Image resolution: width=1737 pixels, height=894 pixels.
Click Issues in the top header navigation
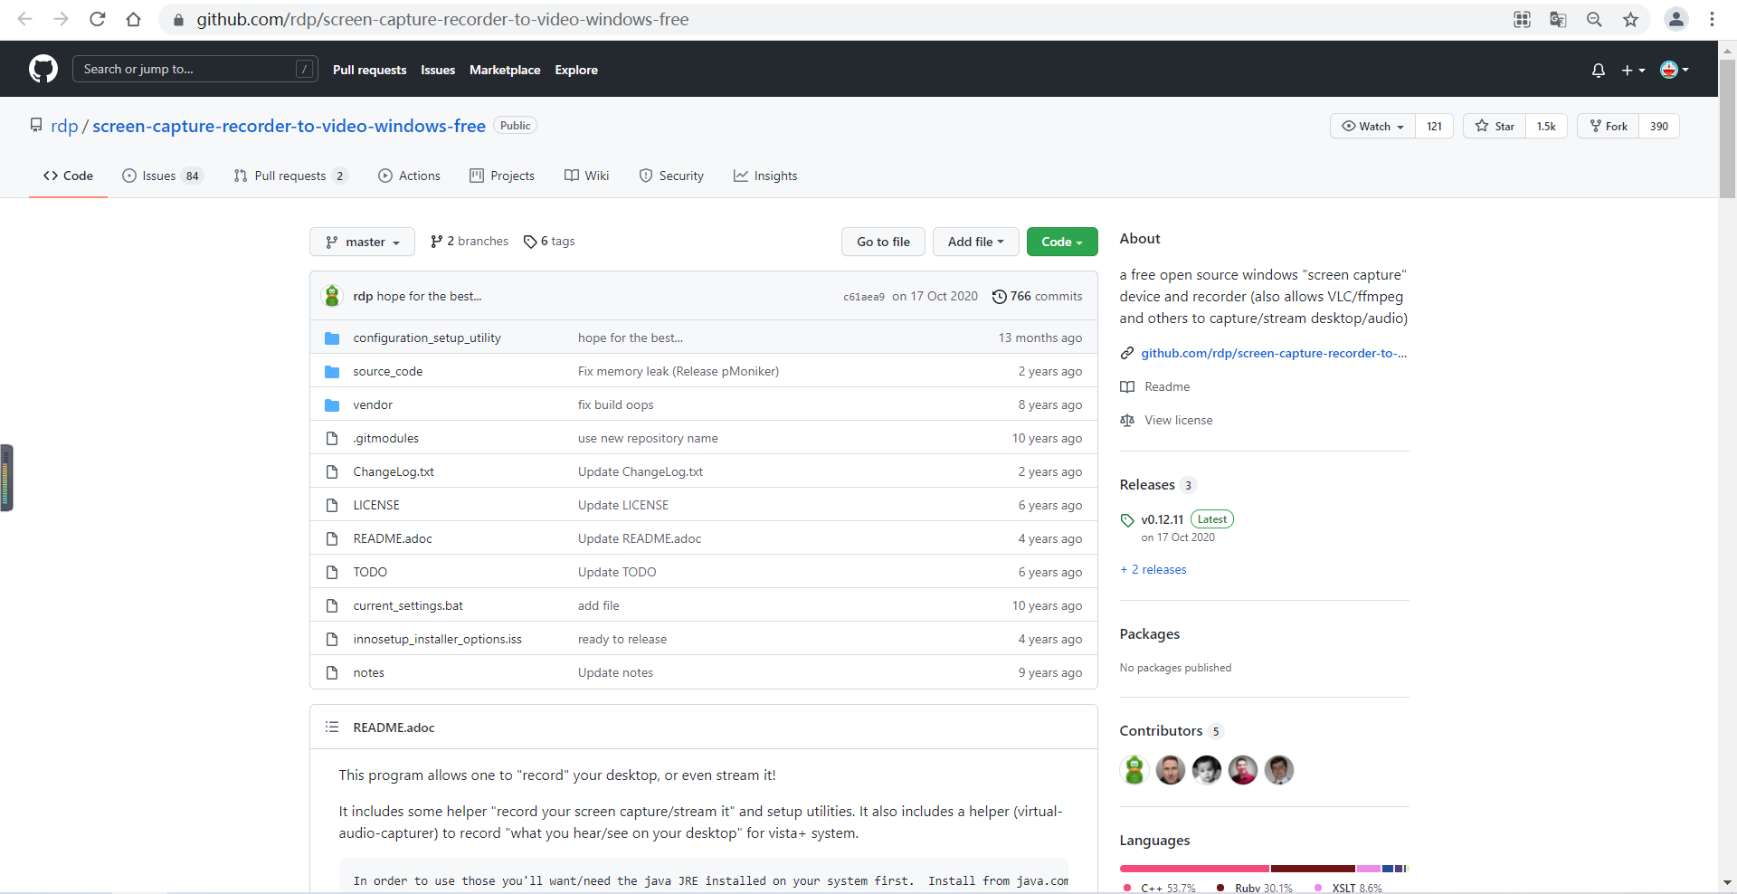[438, 70]
